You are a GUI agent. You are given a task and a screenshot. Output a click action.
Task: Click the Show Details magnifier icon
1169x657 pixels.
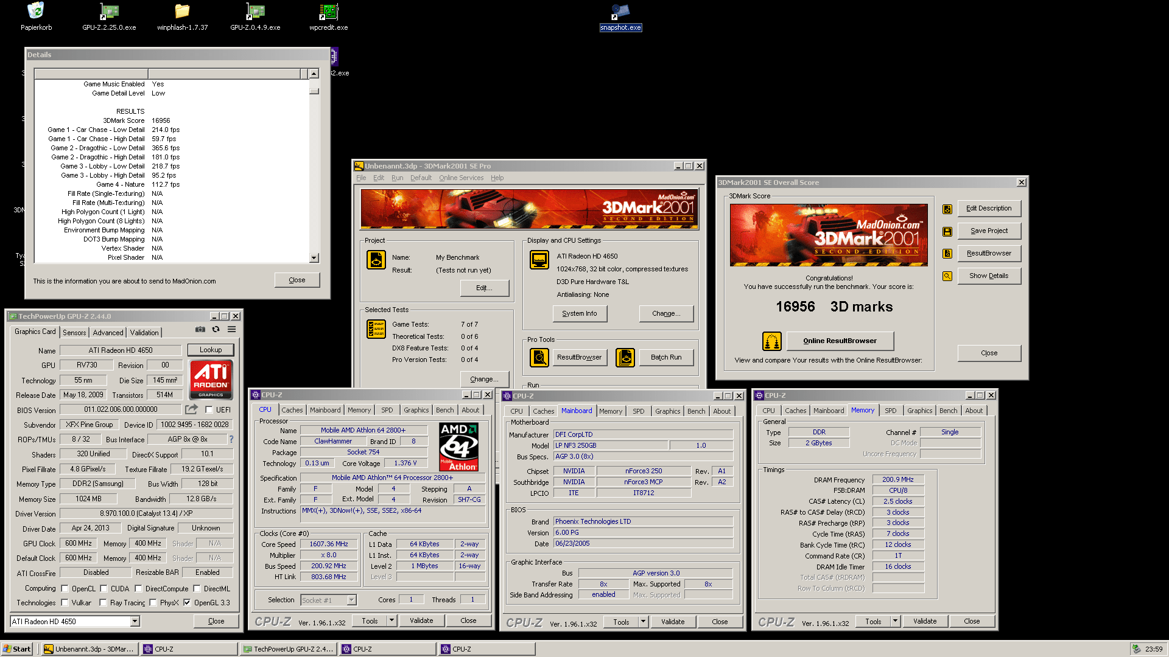tap(947, 276)
